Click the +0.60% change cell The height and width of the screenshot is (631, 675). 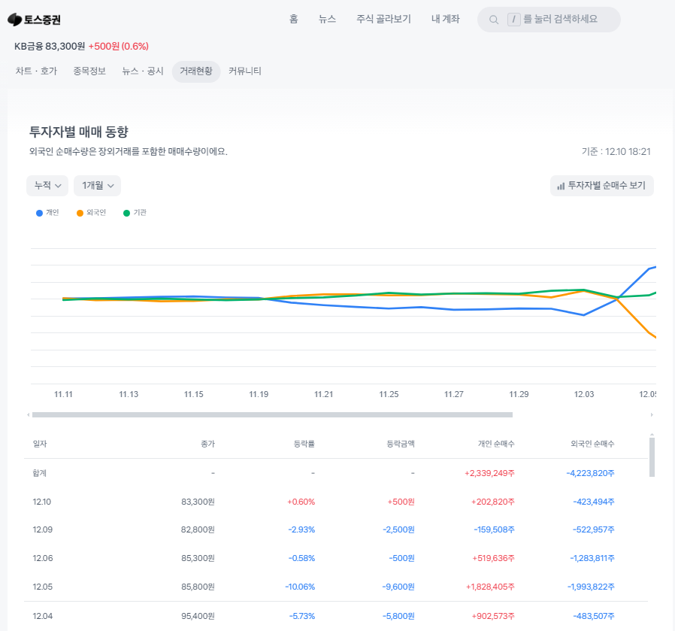(301, 502)
